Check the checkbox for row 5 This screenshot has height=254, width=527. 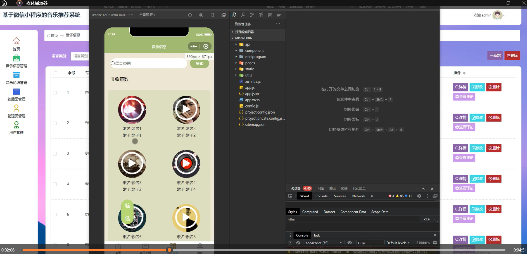tap(55, 215)
